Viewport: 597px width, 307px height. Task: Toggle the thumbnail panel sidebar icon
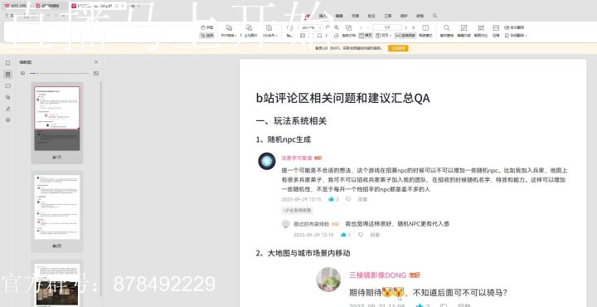(7, 75)
